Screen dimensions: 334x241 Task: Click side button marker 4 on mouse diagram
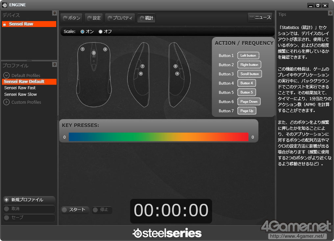177,73
